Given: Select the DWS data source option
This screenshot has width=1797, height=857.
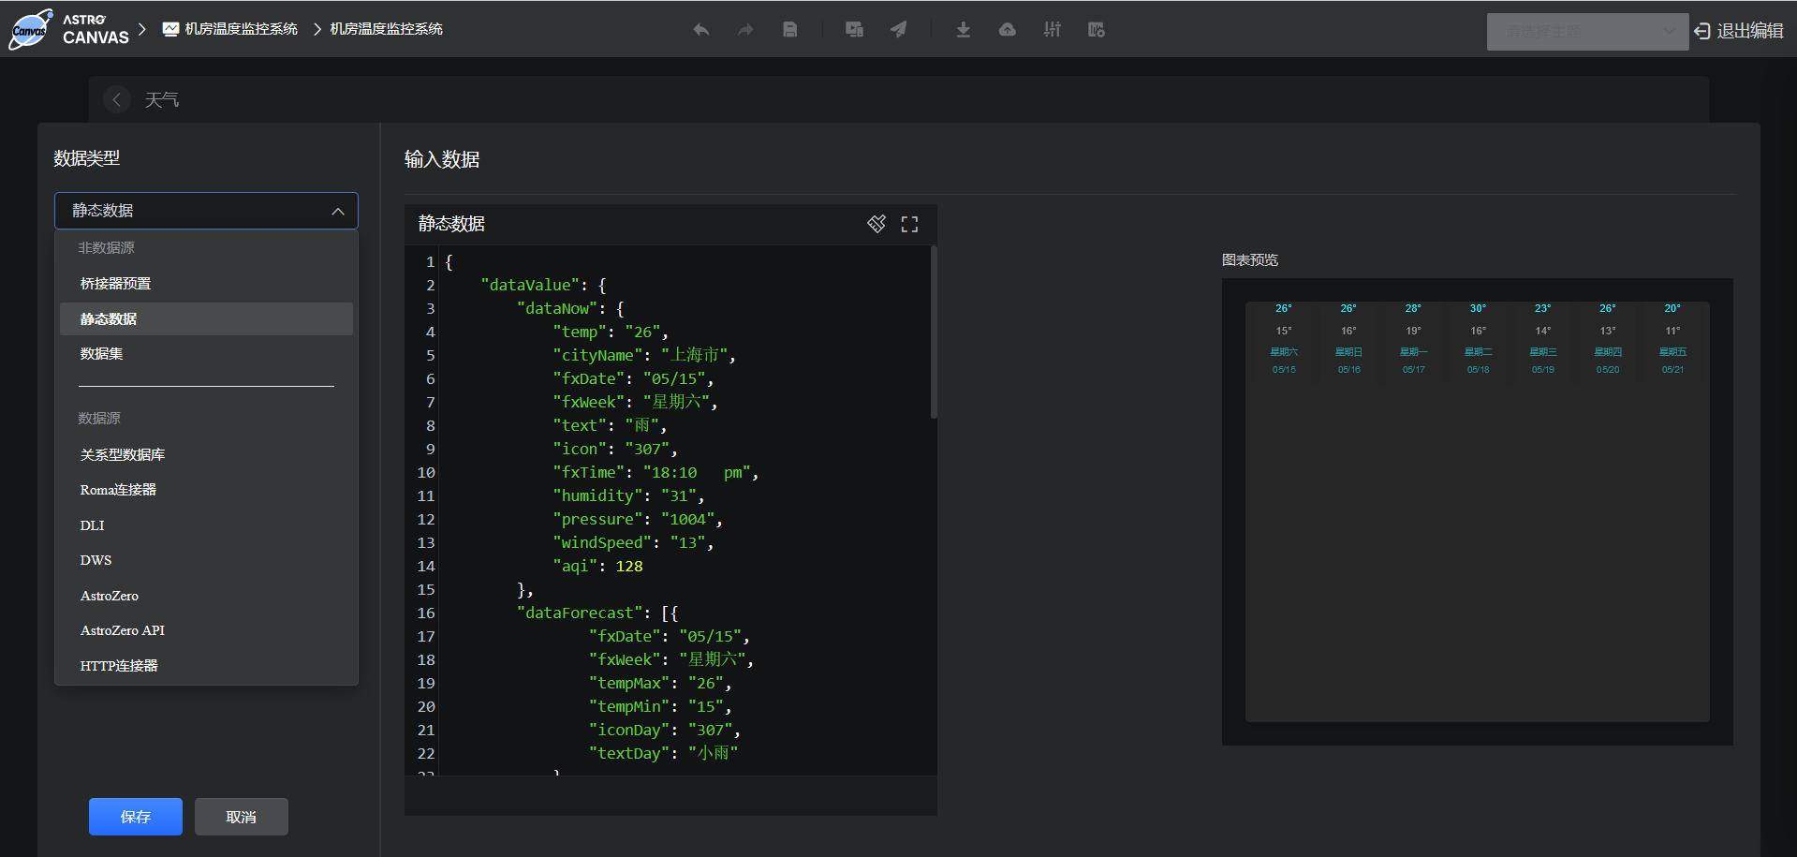Looking at the screenshot, I should 206,560.
